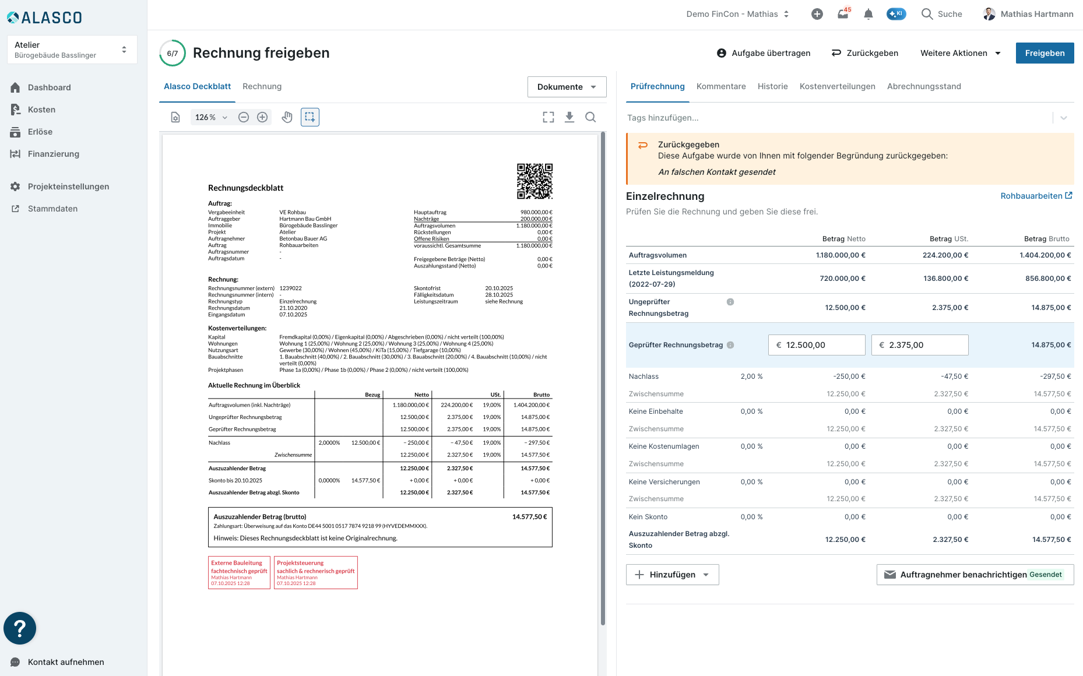Click the net amount field 12.500,00
Viewport: 1083px width, 676px height.
pos(817,345)
